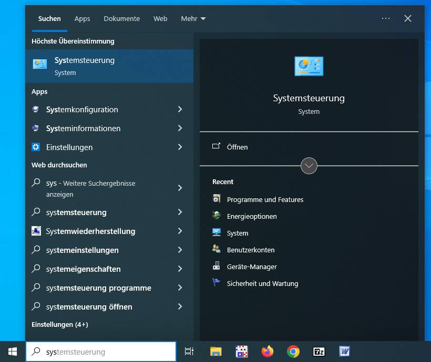Click the Task View taskbar icon
This screenshot has width=431, height=362.
[189, 352]
